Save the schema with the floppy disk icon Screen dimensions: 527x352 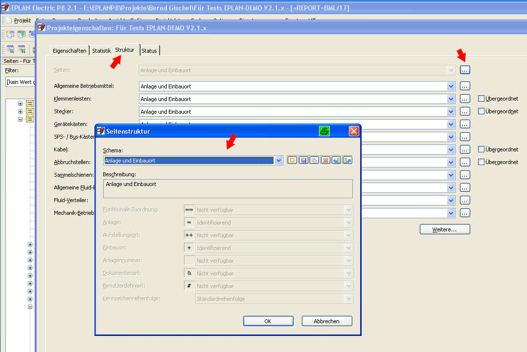pyautogui.click(x=303, y=160)
